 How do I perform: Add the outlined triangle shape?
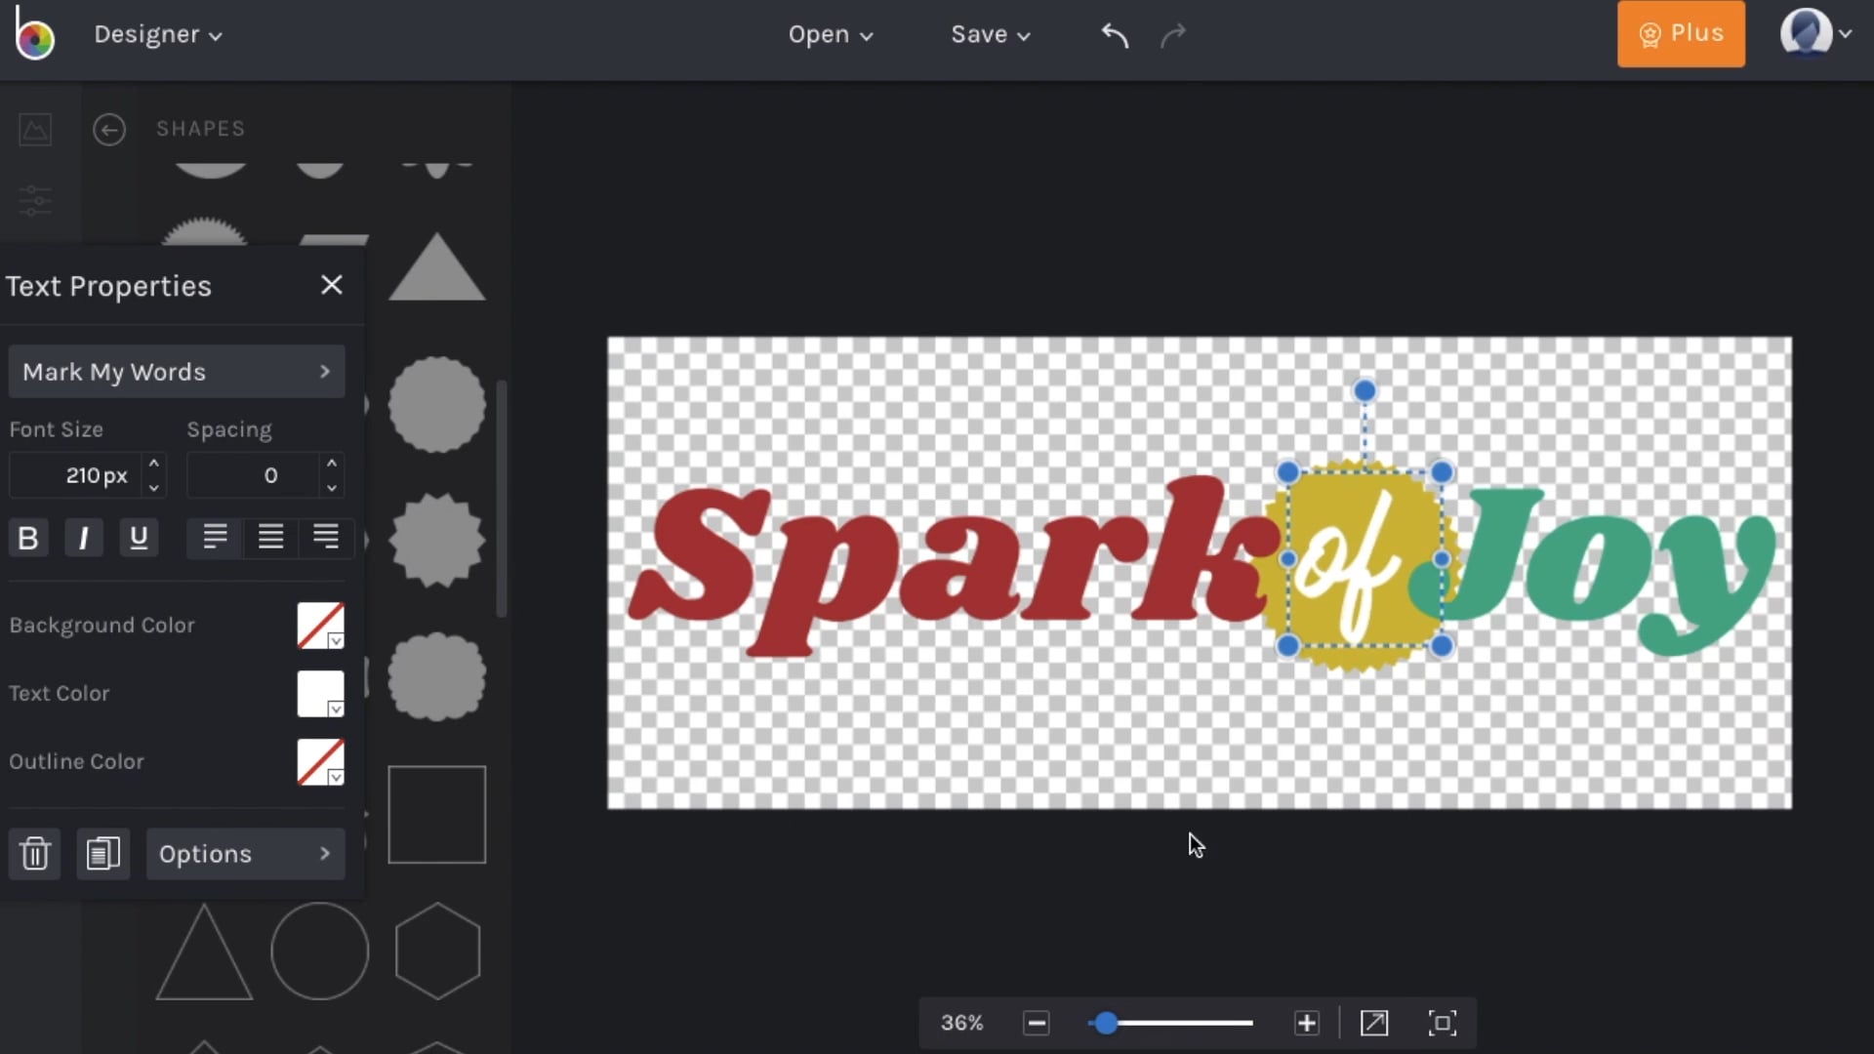tap(204, 954)
